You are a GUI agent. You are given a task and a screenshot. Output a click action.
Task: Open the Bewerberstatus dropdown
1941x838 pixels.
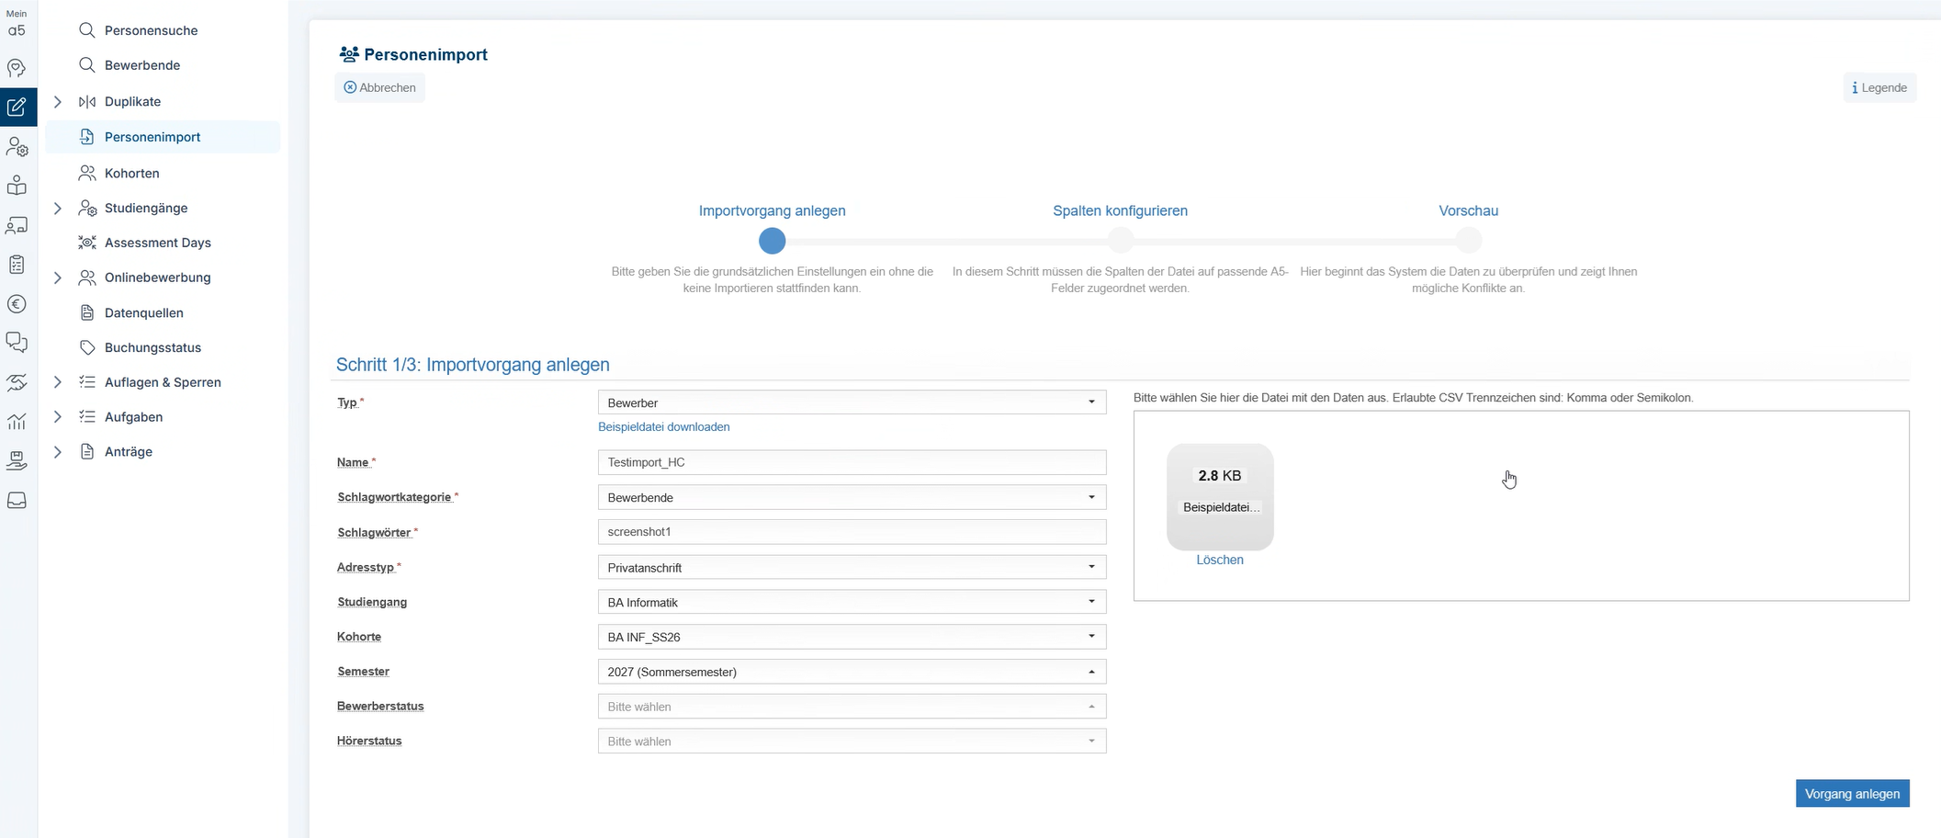(851, 707)
